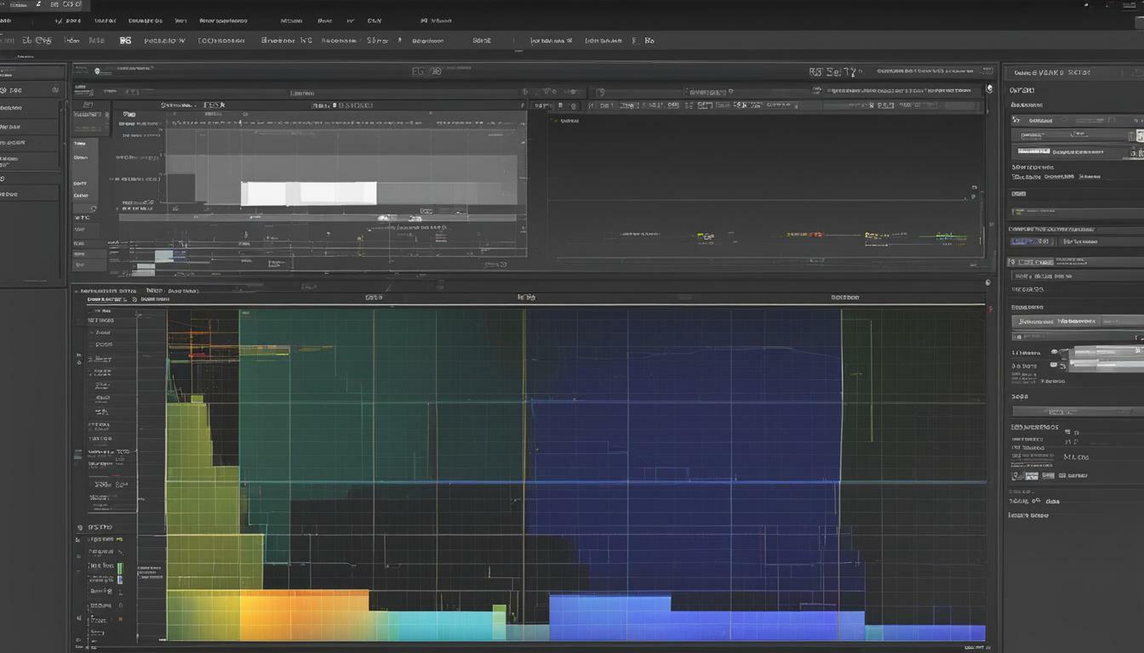1144x653 pixels.
Task: Toggle the first small round switch beside right-panel sliders
Action: tap(1054, 352)
